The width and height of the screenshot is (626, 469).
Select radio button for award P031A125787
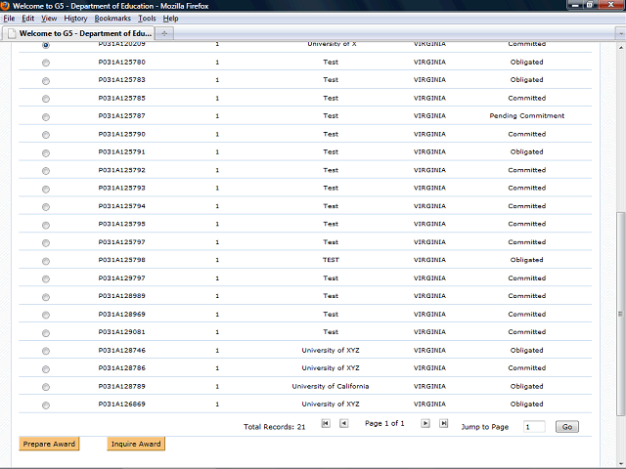(46, 117)
